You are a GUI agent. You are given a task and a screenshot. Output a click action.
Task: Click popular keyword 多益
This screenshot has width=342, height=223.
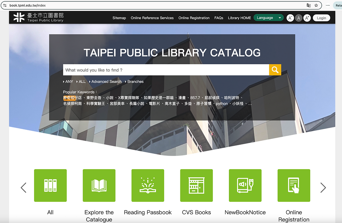click(x=188, y=104)
